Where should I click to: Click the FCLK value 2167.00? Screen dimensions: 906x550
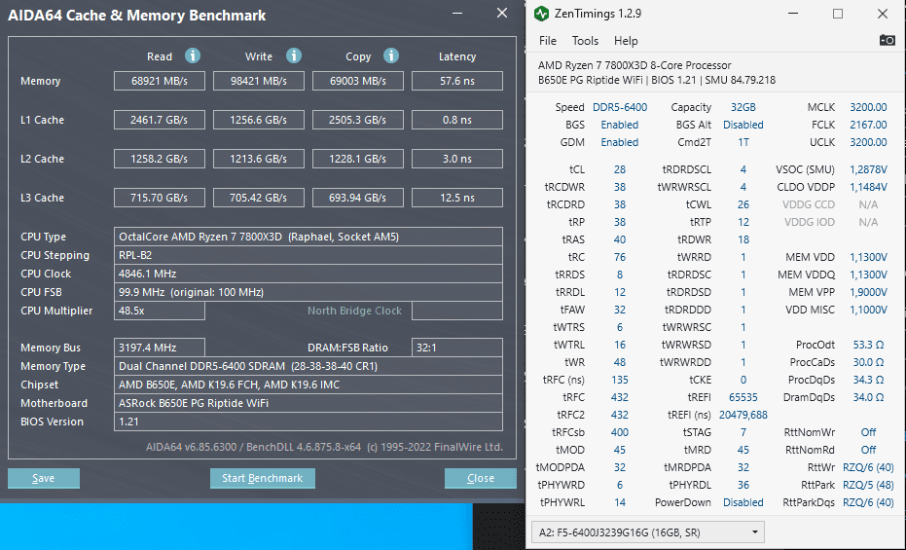coord(868,125)
